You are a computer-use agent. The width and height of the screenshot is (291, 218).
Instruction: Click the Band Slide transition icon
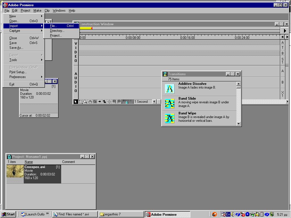[x=170, y=103]
